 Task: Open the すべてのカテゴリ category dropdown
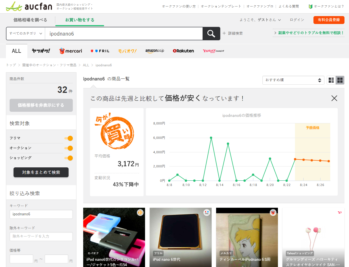pyautogui.click(x=25, y=33)
